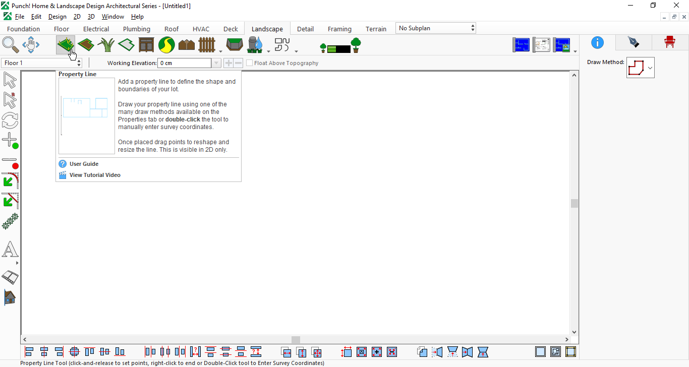
Task: Click View Tutorial Video link
Action: [x=95, y=175]
